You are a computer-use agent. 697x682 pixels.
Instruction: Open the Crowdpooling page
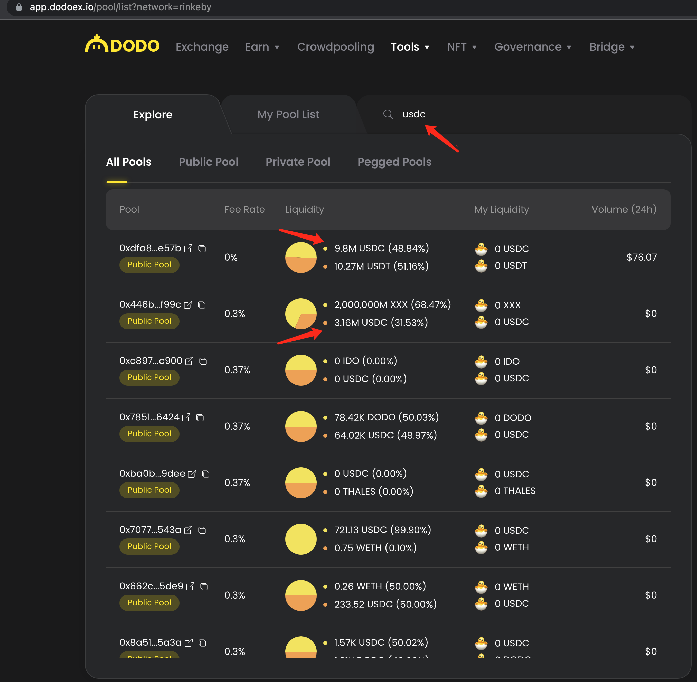pos(335,47)
